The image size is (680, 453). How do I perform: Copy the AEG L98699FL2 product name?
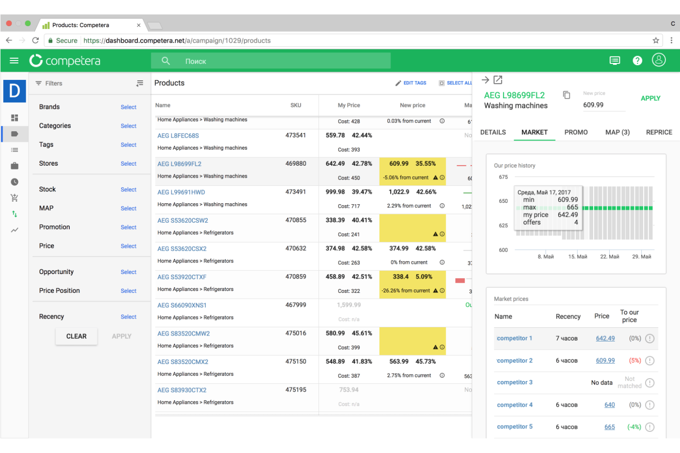tap(567, 95)
